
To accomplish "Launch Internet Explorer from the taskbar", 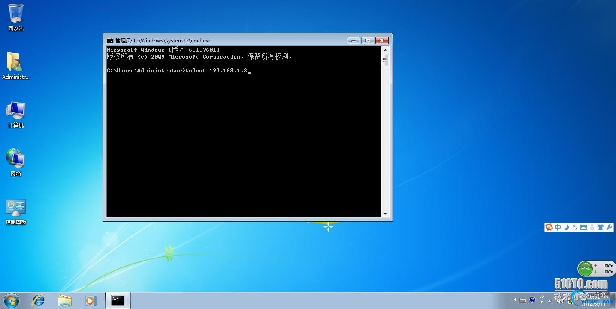I will coord(39,300).
